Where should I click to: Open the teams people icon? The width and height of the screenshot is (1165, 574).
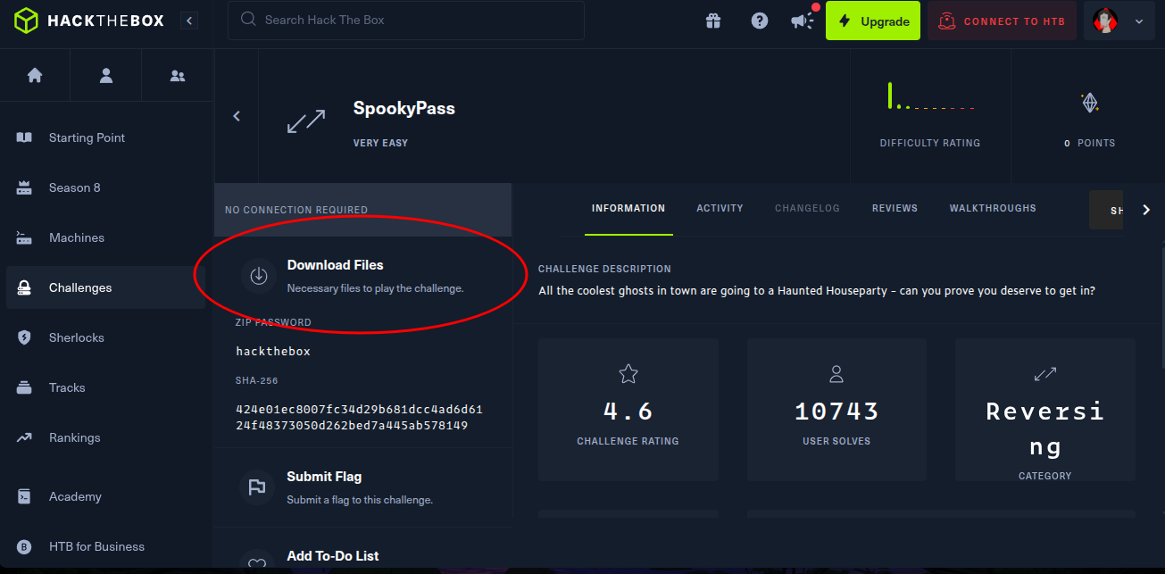pos(178,76)
